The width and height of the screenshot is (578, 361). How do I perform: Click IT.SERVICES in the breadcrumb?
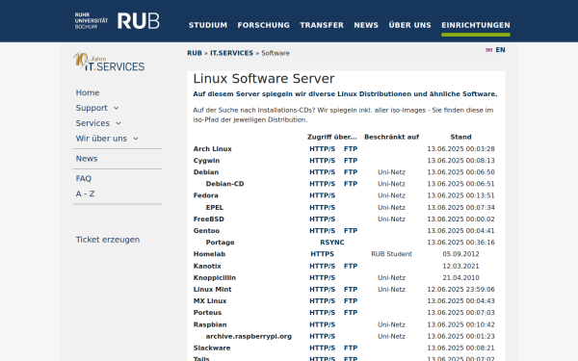point(231,53)
